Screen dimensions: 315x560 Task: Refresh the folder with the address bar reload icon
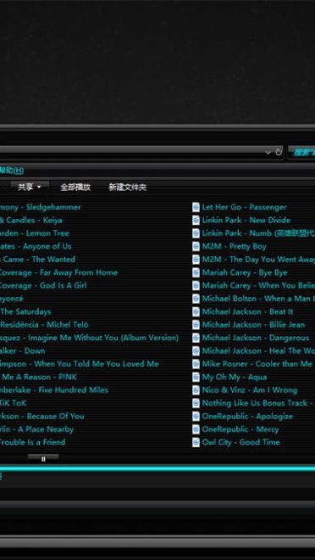(x=279, y=152)
